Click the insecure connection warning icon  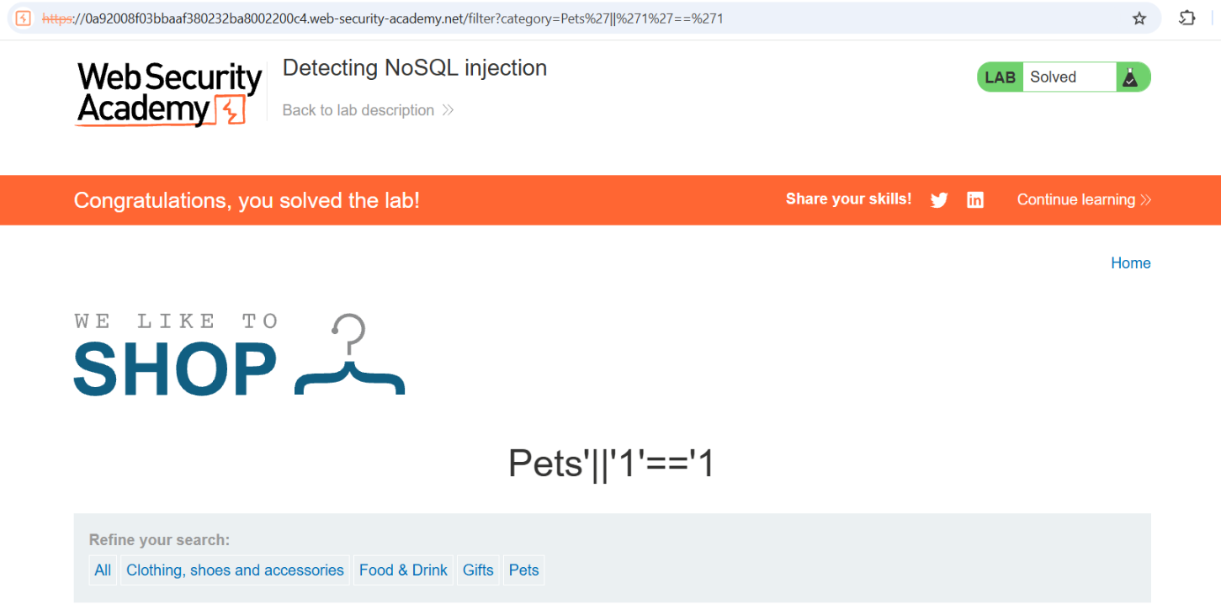click(24, 19)
